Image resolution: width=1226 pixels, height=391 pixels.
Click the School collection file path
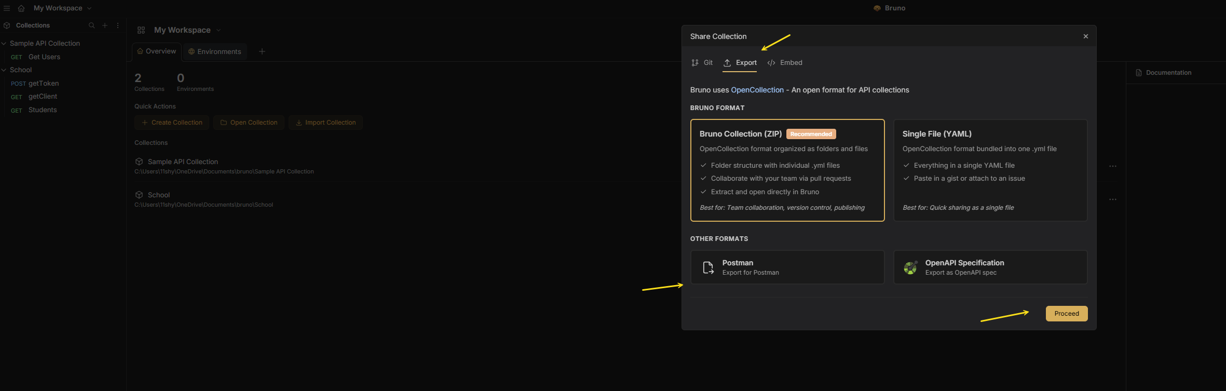point(204,205)
